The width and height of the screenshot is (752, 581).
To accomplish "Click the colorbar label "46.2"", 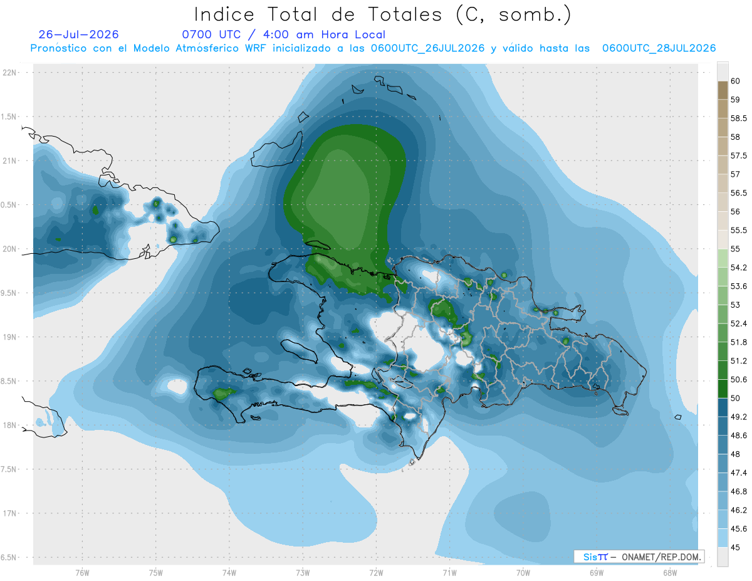I will 739,510.
